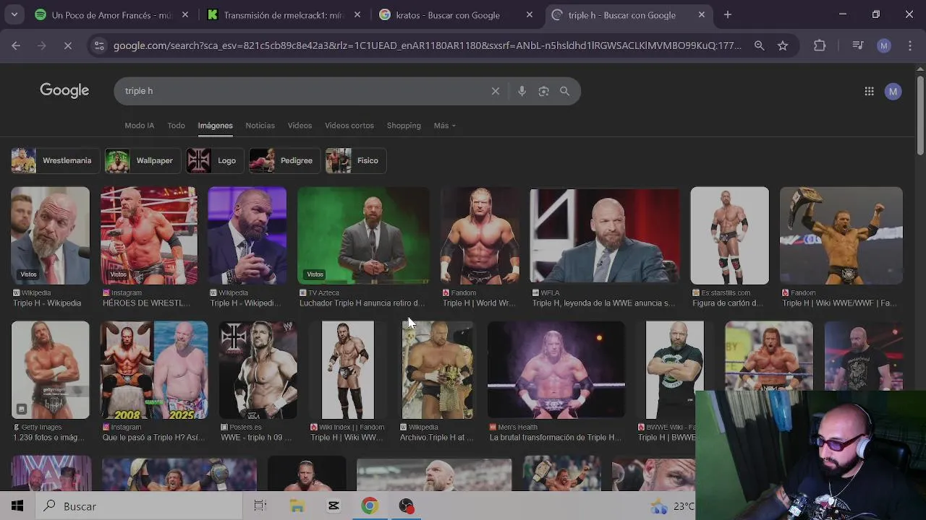Screen dimensions: 926x520
Task: Open Google Lens image search icon
Action: (x=543, y=91)
